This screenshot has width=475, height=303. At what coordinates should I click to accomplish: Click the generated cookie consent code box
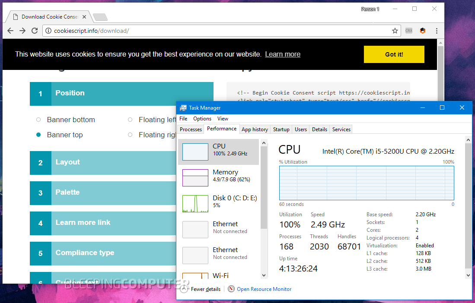[x=318, y=92]
